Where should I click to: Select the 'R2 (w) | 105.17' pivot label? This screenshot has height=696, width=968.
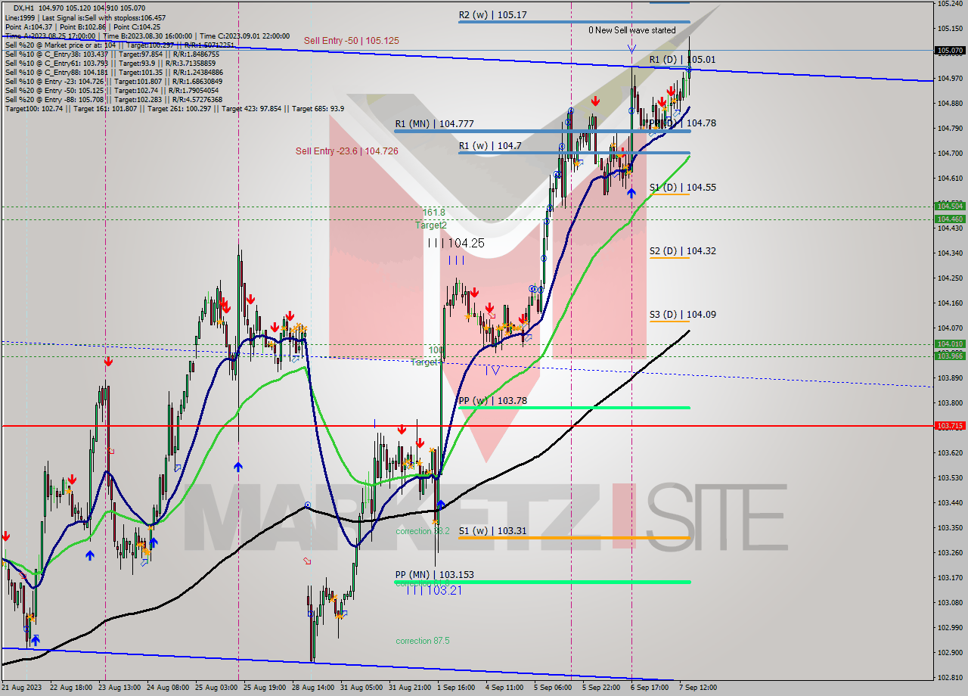(492, 14)
